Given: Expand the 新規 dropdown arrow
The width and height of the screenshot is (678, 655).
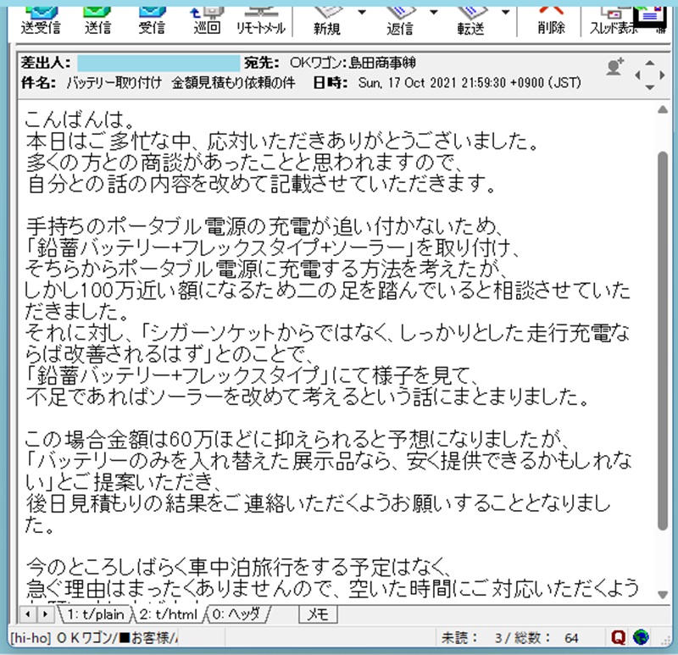Looking at the screenshot, I should point(362,12).
